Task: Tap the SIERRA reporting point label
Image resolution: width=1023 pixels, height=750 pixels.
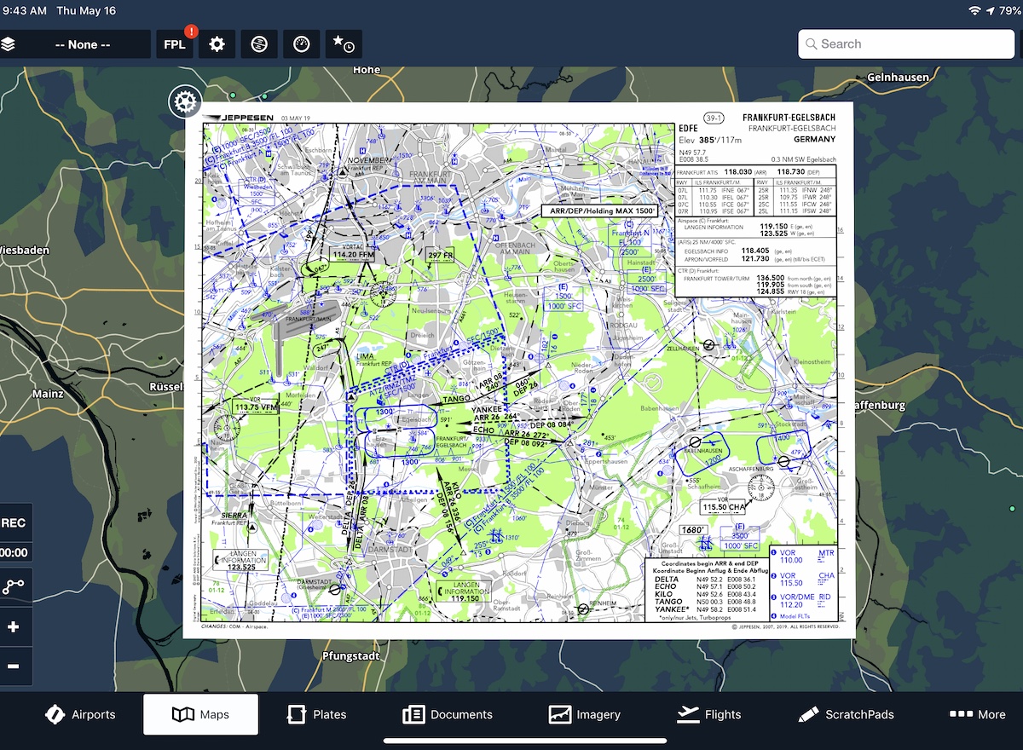Action: coord(233,516)
